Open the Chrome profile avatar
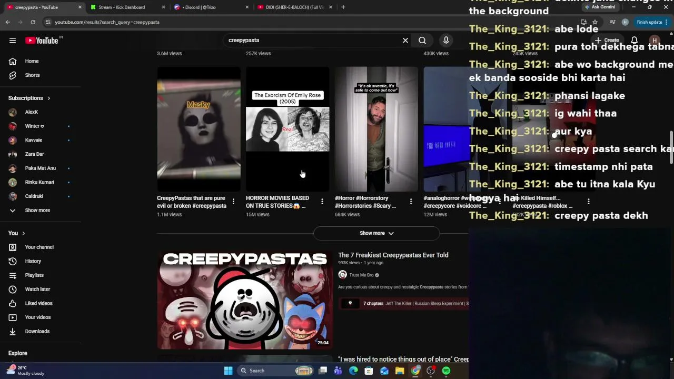 pyautogui.click(x=625, y=22)
